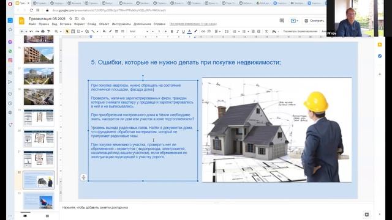
Task: Click the slide title about Ошибки
Action: tap(186, 62)
